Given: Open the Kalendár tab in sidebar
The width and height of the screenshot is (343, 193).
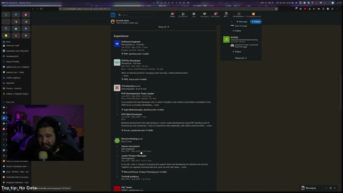Looking at the screenshot, I should click(16, 51).
